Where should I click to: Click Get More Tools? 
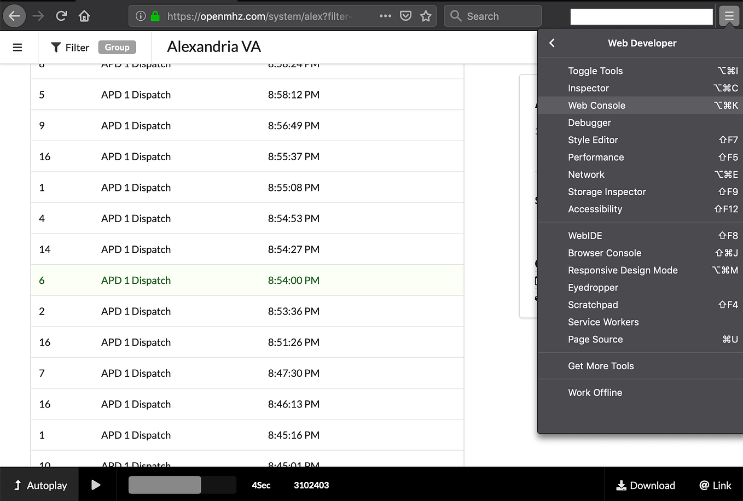601,366
